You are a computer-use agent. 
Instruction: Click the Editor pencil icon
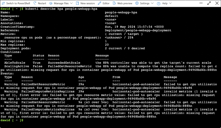99,3
